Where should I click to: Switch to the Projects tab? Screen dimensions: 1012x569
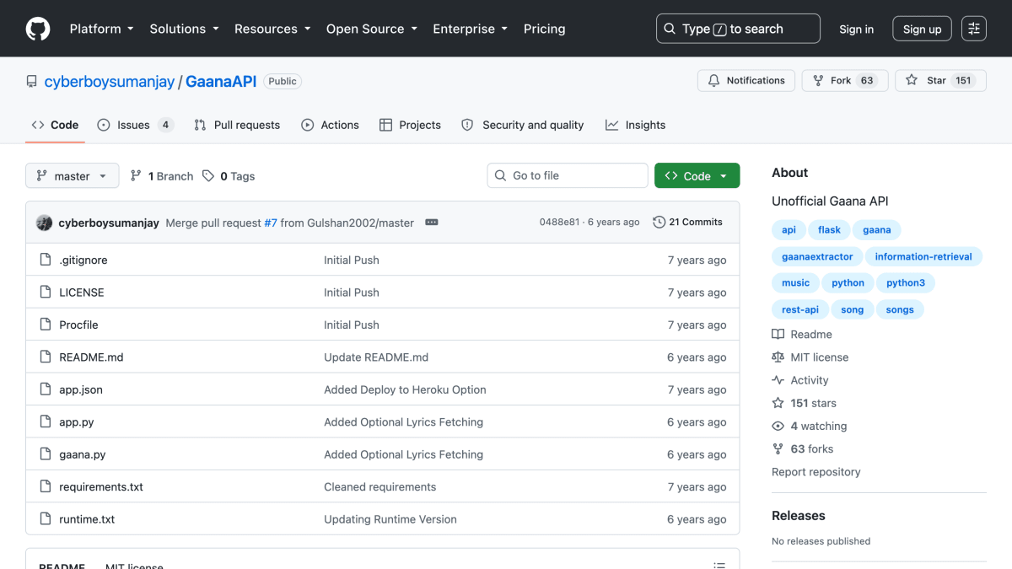pyautogui.click(x=410, y=125)
